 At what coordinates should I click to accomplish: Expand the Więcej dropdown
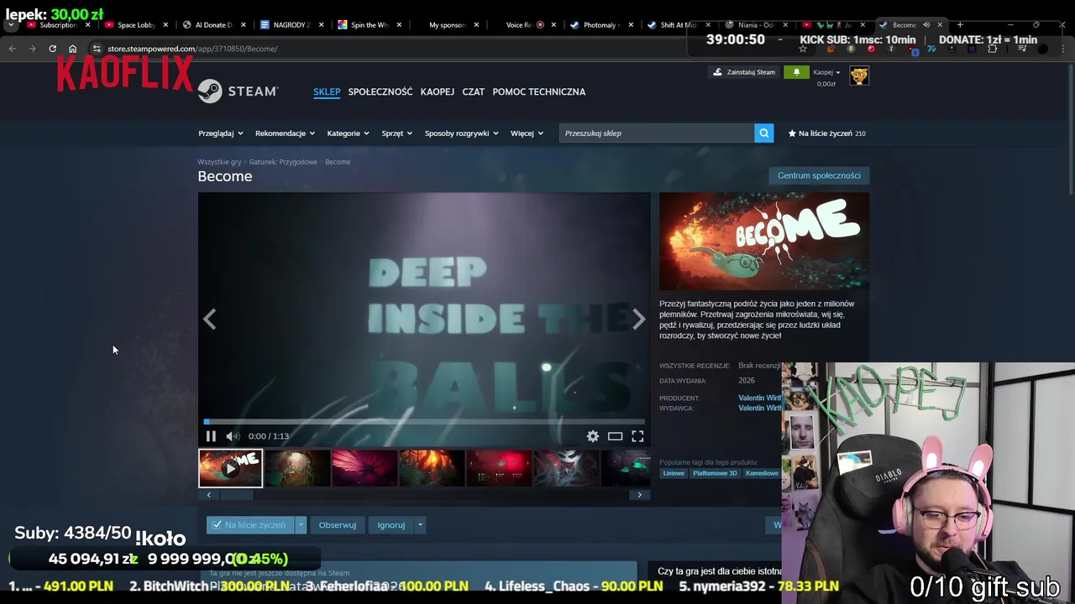point(527,133)
